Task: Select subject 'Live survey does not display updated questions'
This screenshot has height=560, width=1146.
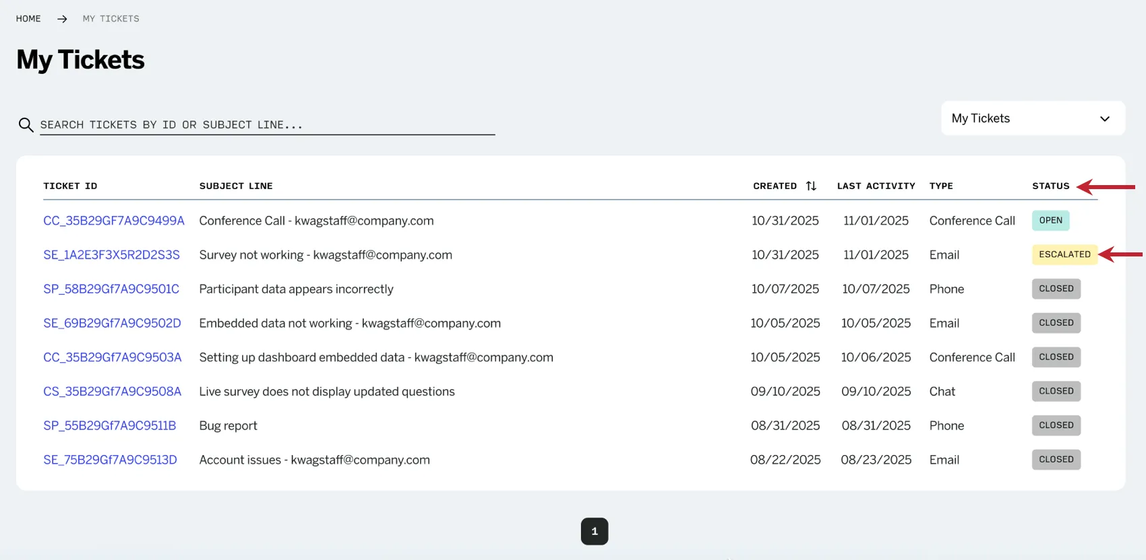Action: 327,392
